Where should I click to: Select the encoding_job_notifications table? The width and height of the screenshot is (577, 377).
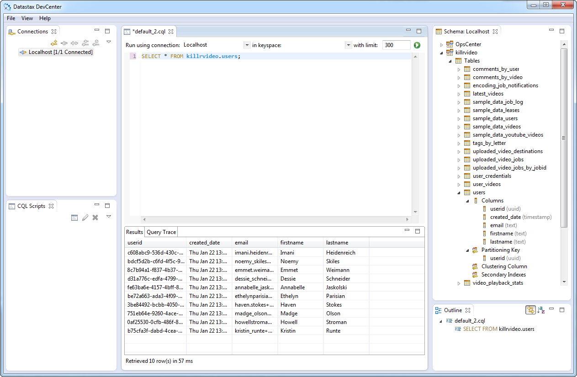pyautogui.click(x=505, y=85)
